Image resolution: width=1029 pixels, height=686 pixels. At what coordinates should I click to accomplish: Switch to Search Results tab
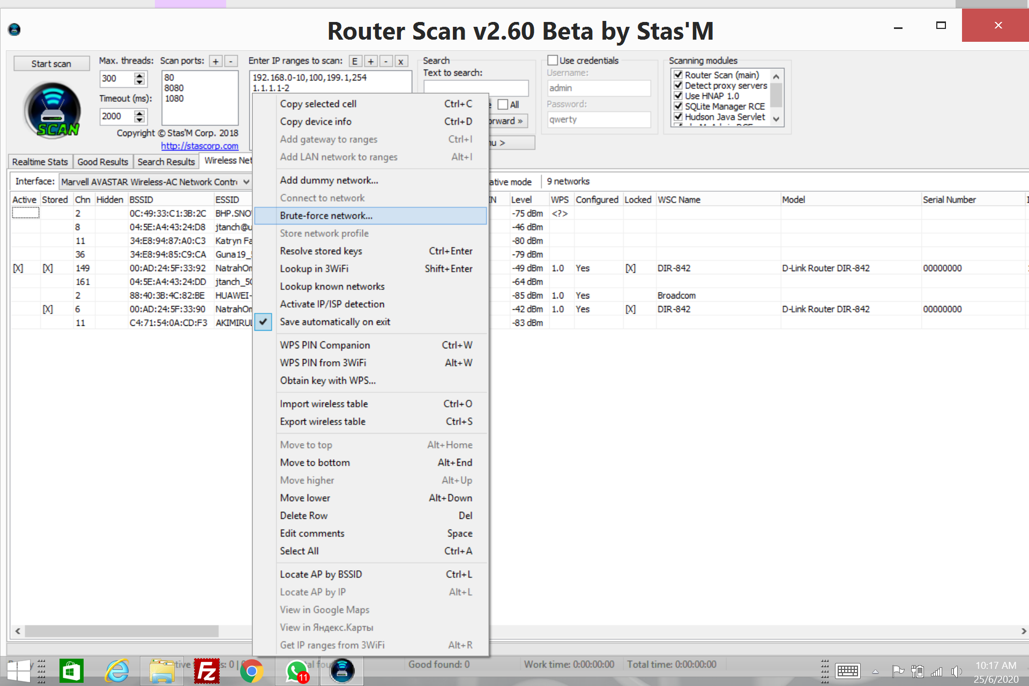(x=166, y=162)
